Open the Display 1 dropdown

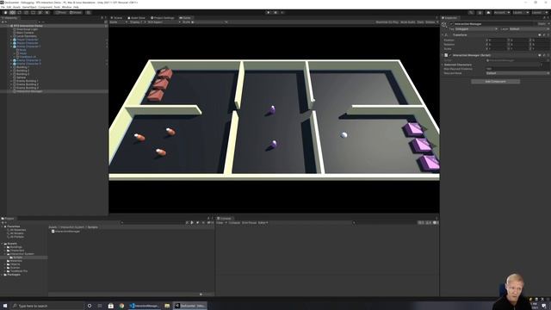pyautogui.click(x=138, y=22)
